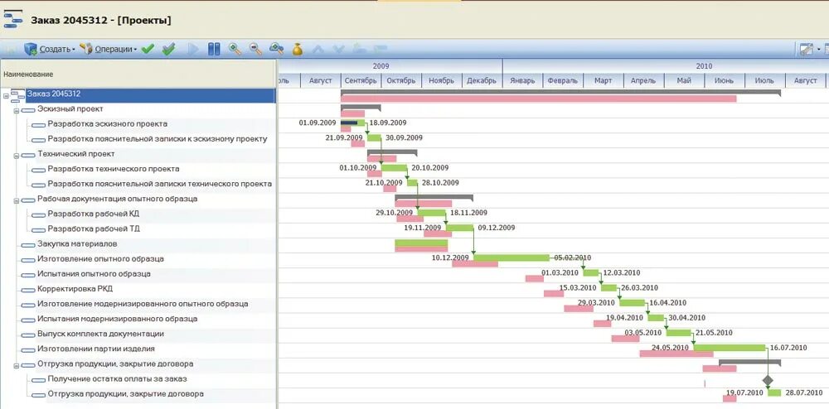Select the Заказ 2045312 tree row
Image resolution: width=829 pixels, height=409 pixels.
[x=151, y=95]
